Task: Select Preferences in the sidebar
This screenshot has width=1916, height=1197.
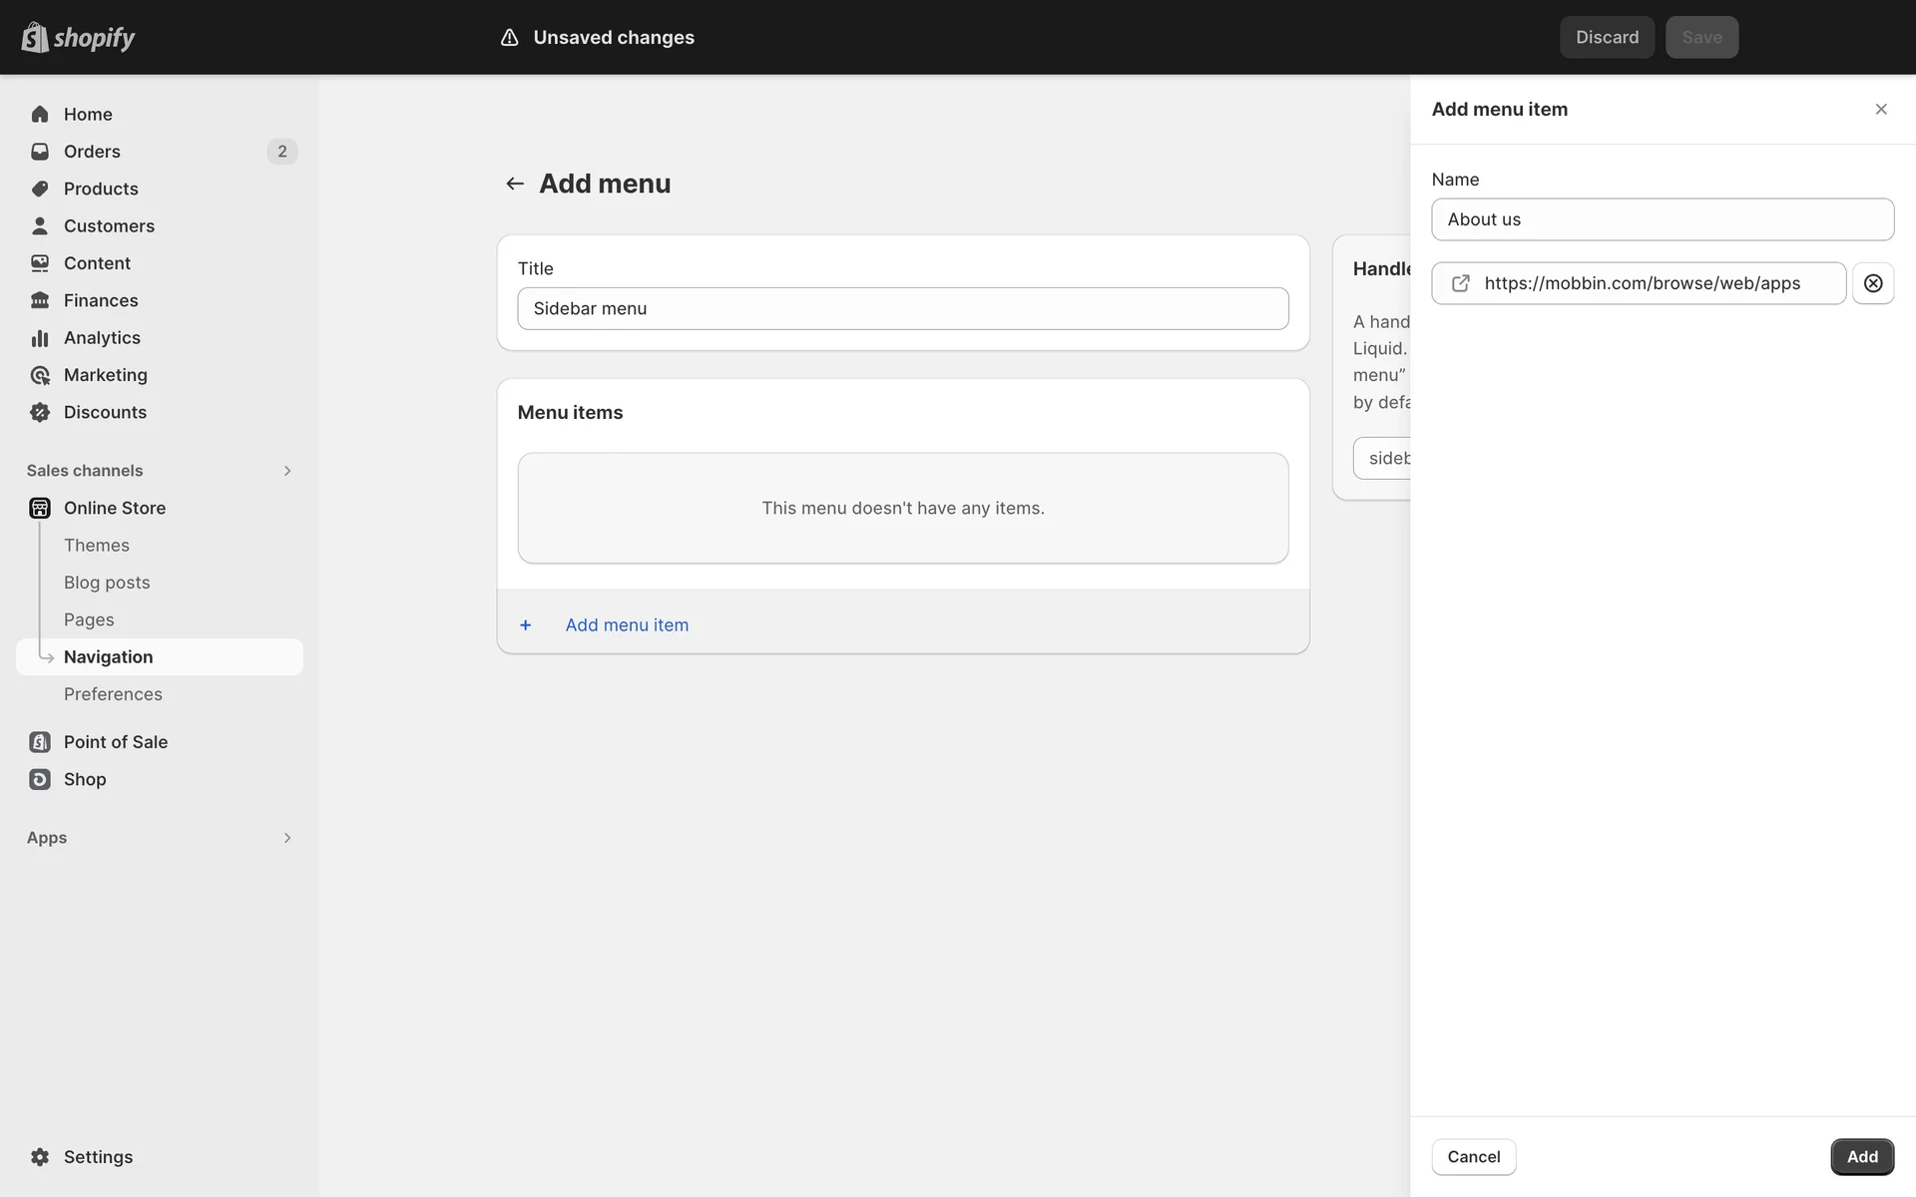Action: (x=113, y=694)
